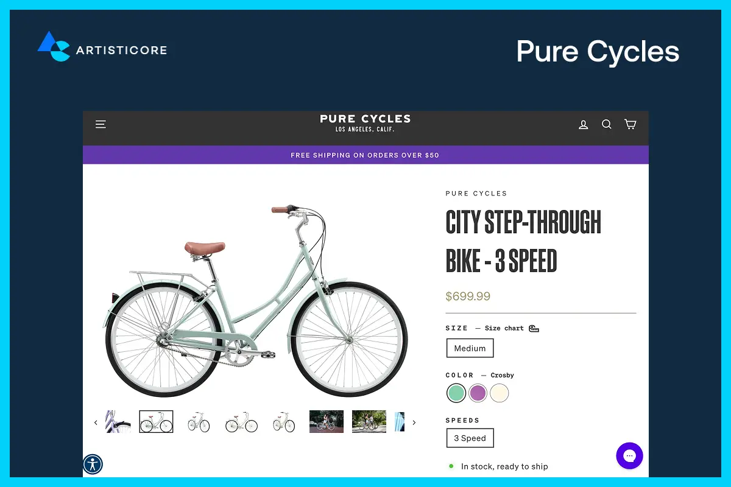Screen dimensions: 731x487
Task: View the shopping cart icon
Action: [x=630, y=124]
